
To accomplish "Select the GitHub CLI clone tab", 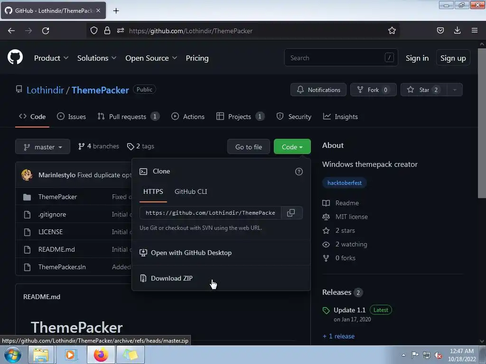I will point(191,191).
